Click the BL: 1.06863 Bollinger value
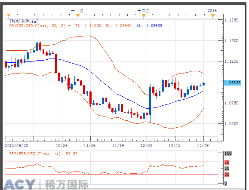The width and height of the screenshot is (249, 190). 119,26
